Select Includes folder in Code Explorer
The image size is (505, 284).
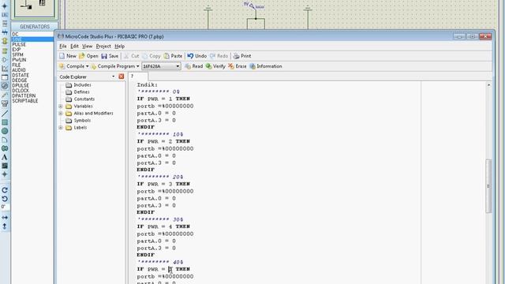pyautogui.click(x=78, y=85)
